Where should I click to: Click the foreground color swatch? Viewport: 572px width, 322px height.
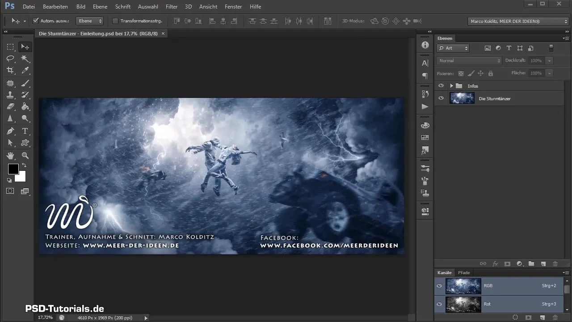tap(13, 169)
